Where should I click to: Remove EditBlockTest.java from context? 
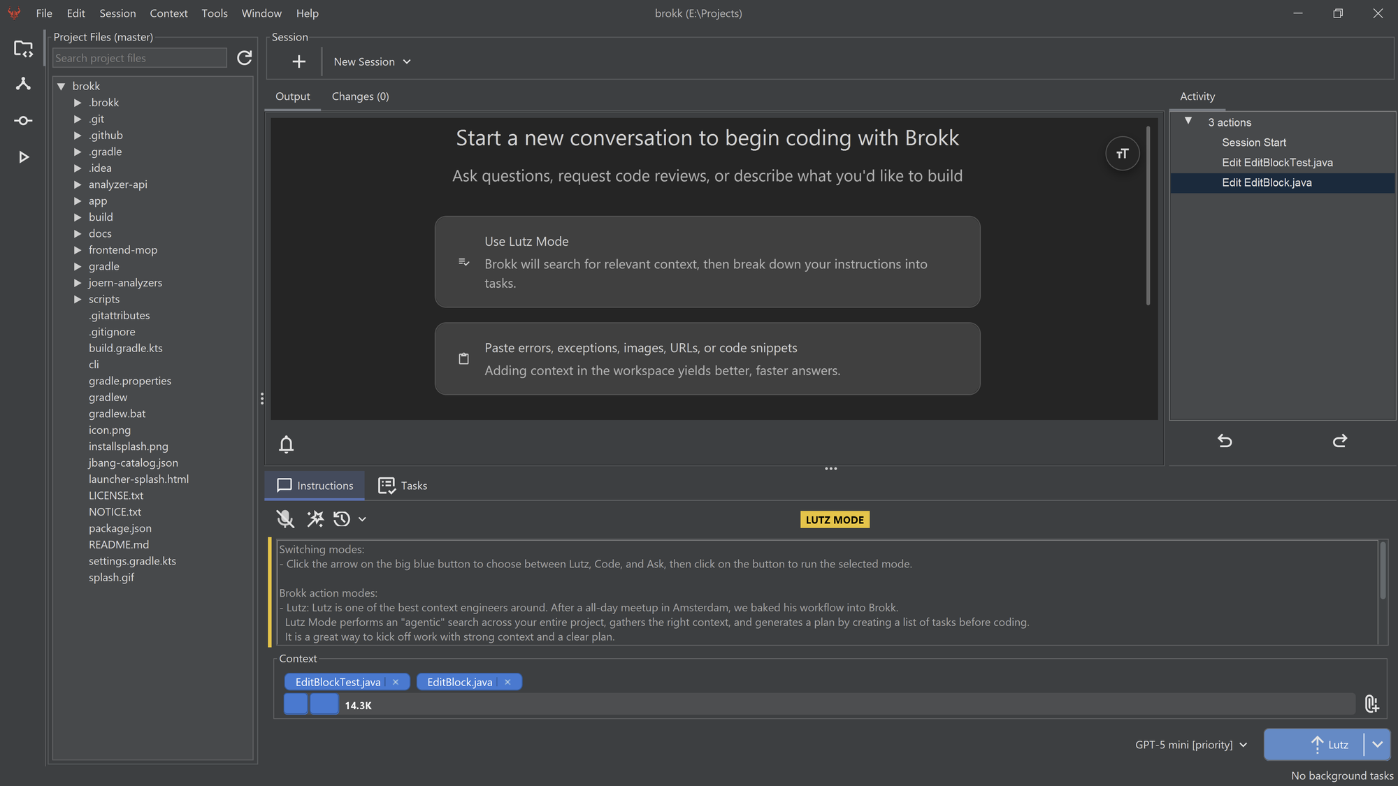pos(396,682)
